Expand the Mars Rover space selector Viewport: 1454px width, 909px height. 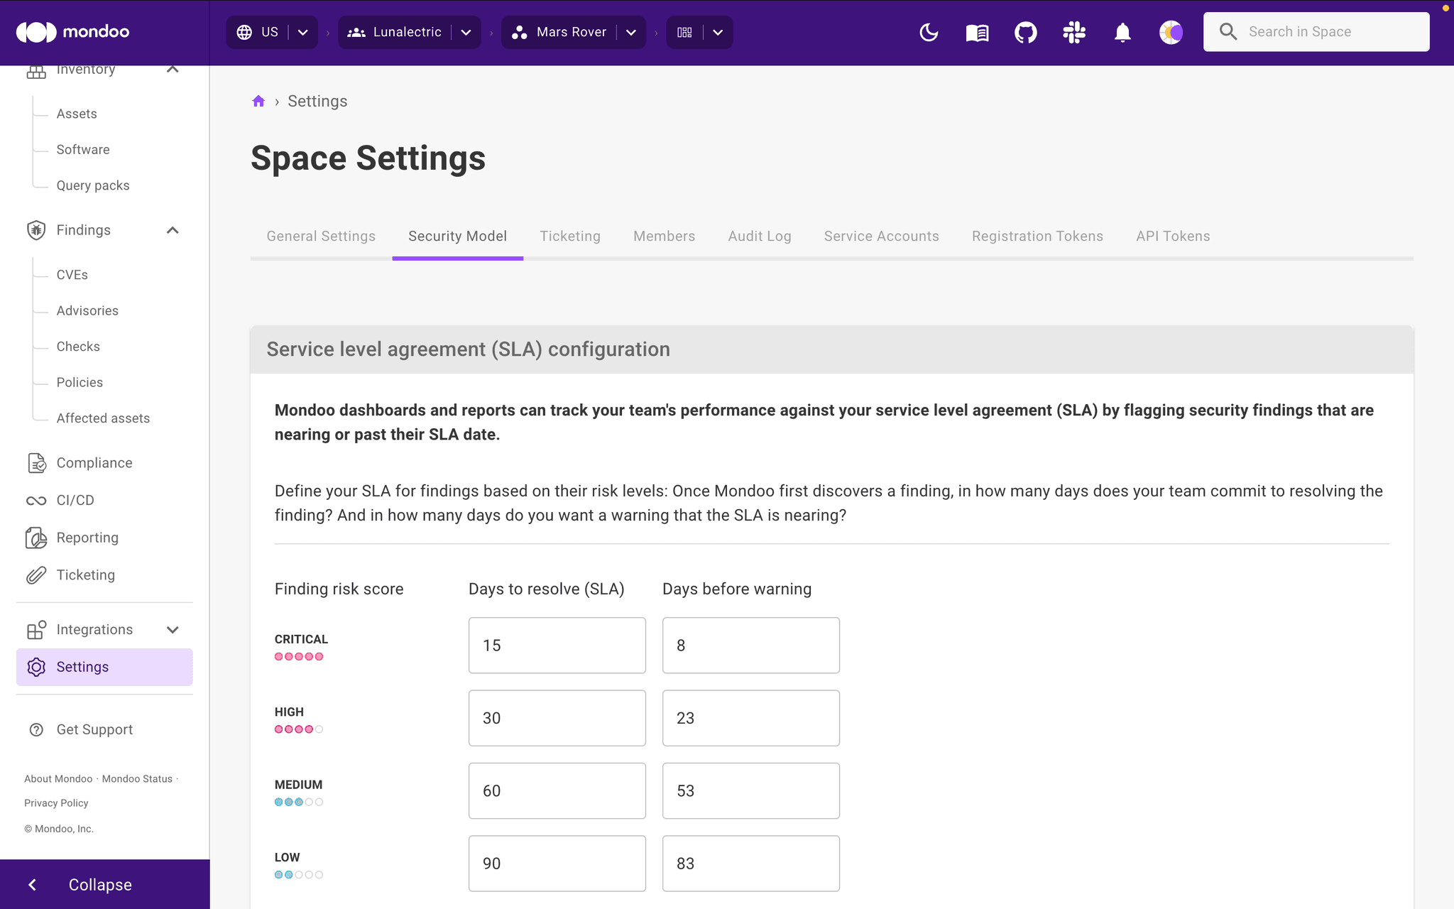[630, 32]
